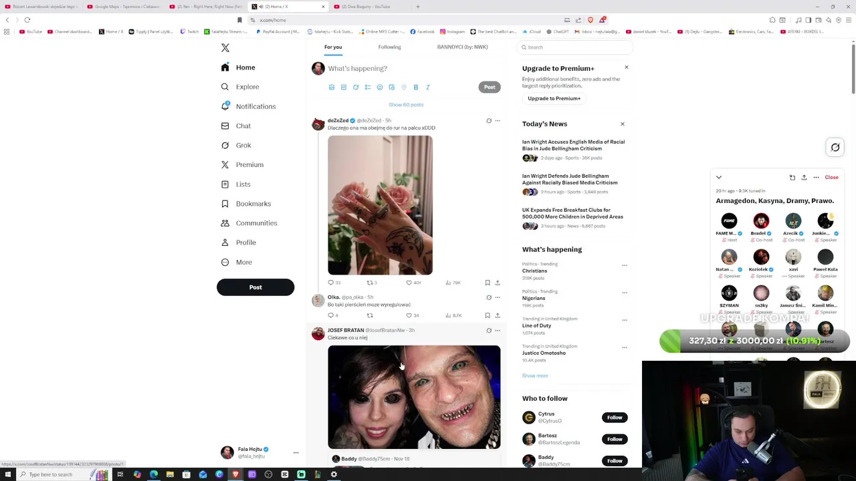Open the More menu in the sidebar
The height and width of the screenshot is (481, 856).
(x=237, y=263)
